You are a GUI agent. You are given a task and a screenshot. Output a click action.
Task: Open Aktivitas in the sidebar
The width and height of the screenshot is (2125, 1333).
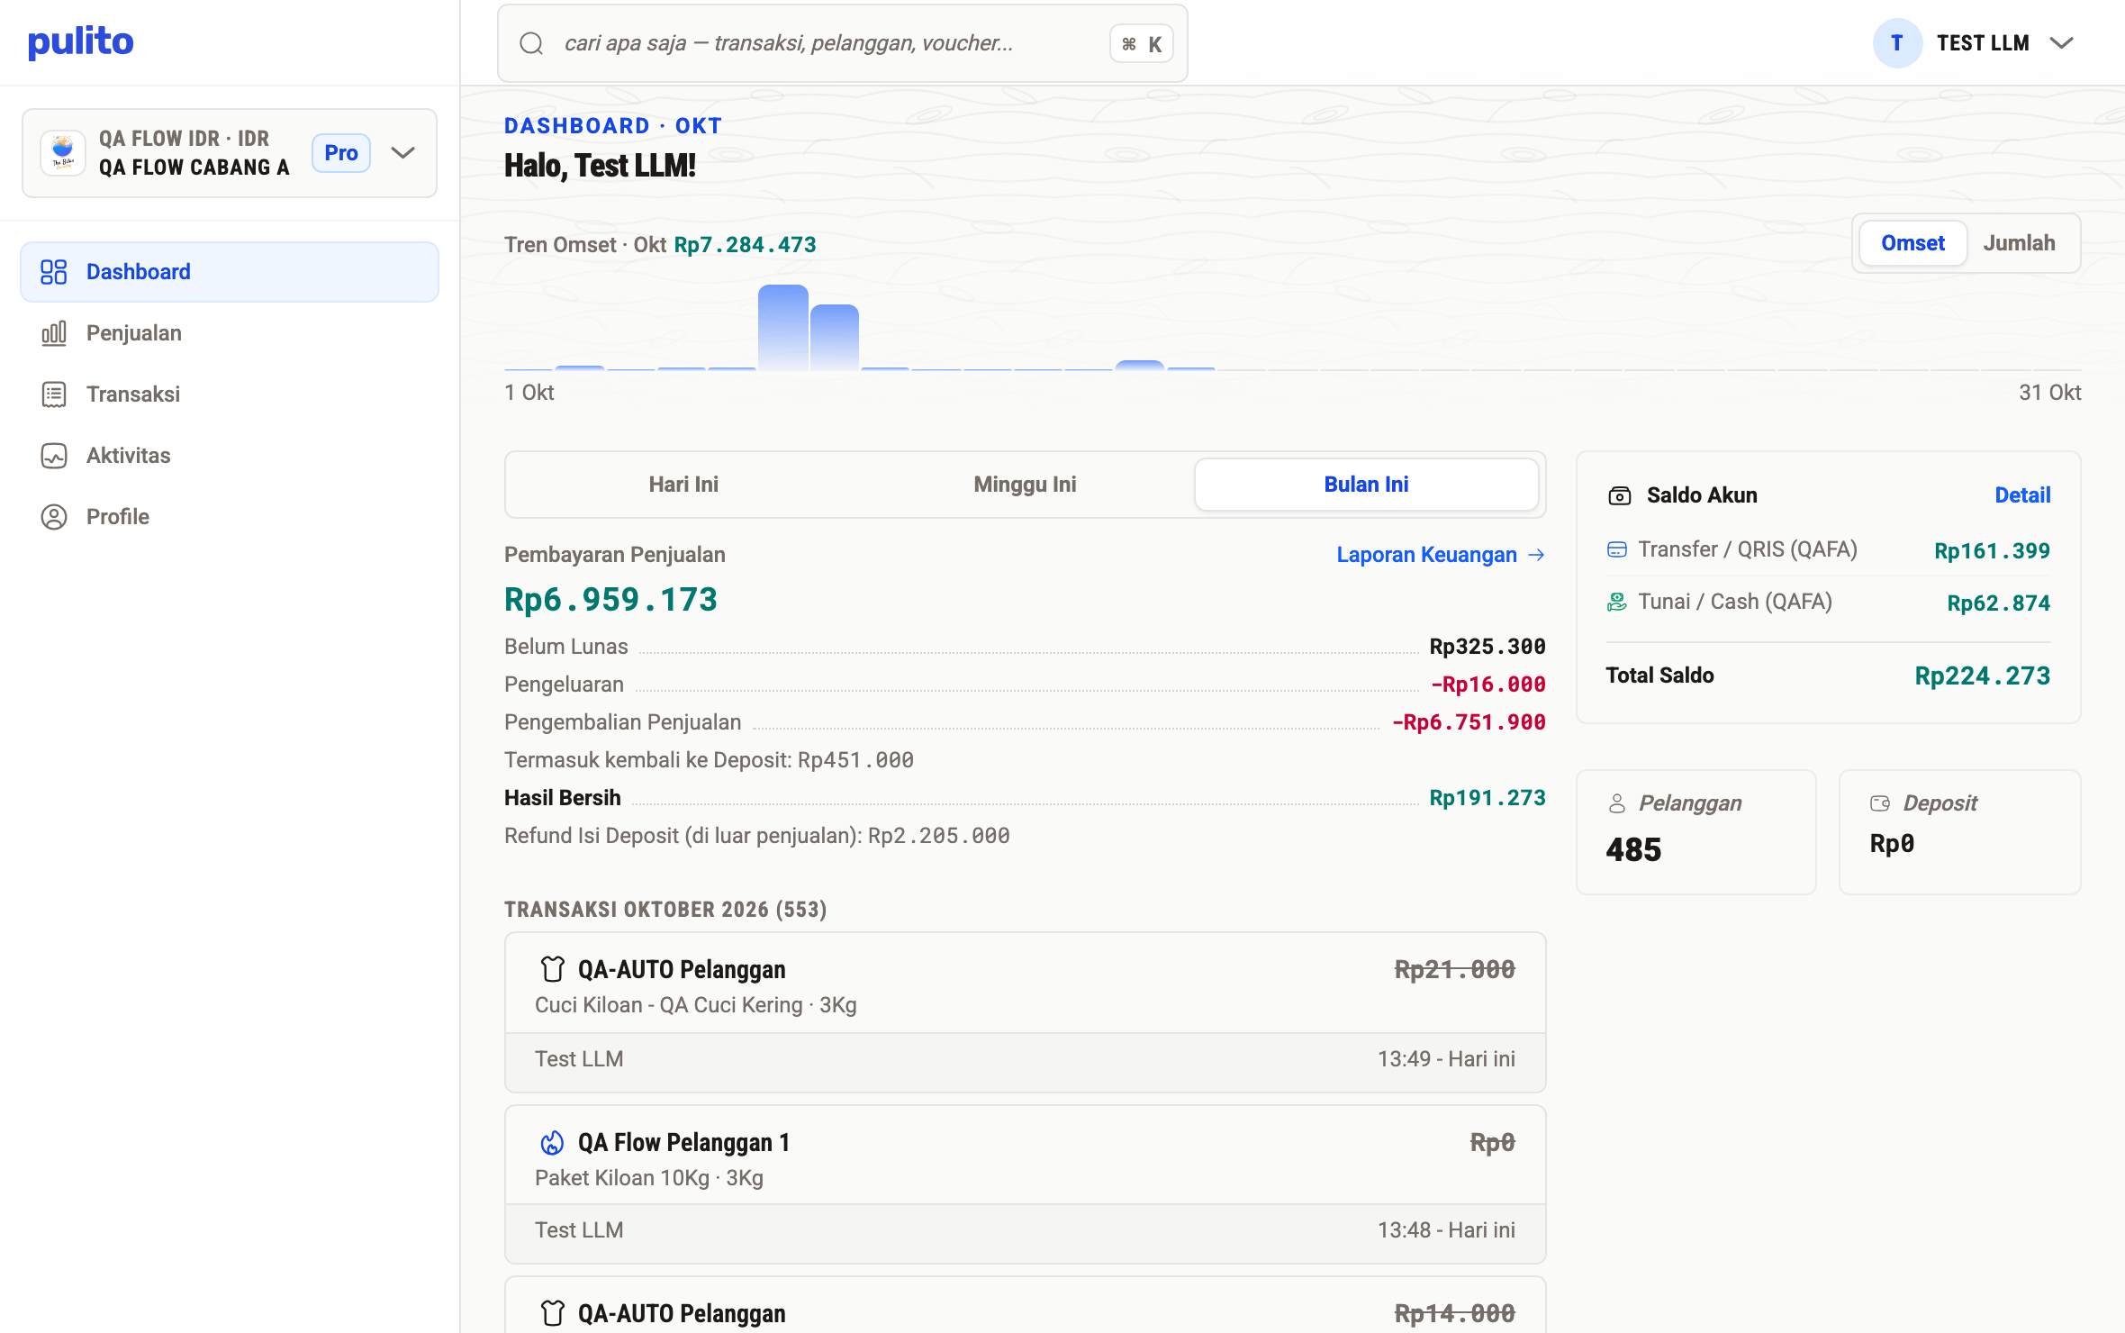pyautogui.click(x=230, y=456)
